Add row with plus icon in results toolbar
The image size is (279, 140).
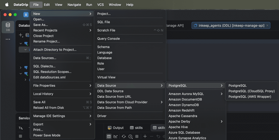(145, 136)
